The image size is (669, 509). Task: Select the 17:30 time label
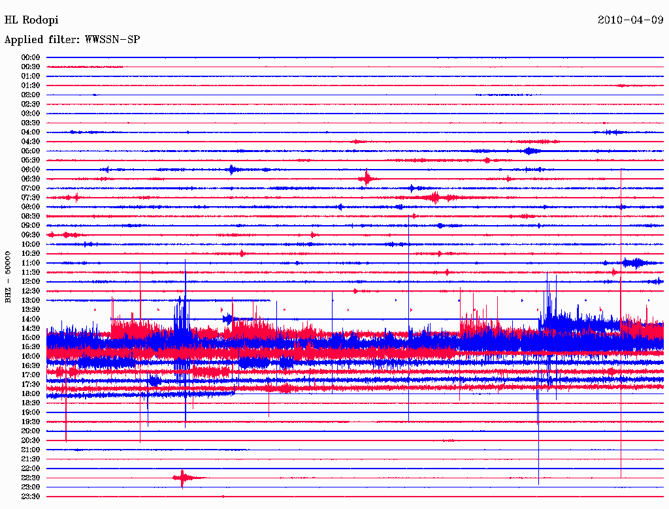pyautogui.click(x=31, y=384)
